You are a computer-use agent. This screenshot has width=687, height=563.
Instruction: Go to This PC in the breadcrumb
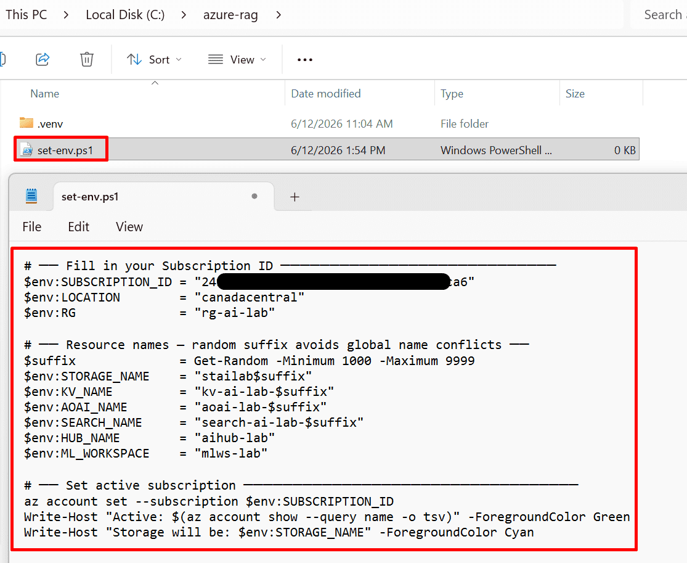click(26, 14)
